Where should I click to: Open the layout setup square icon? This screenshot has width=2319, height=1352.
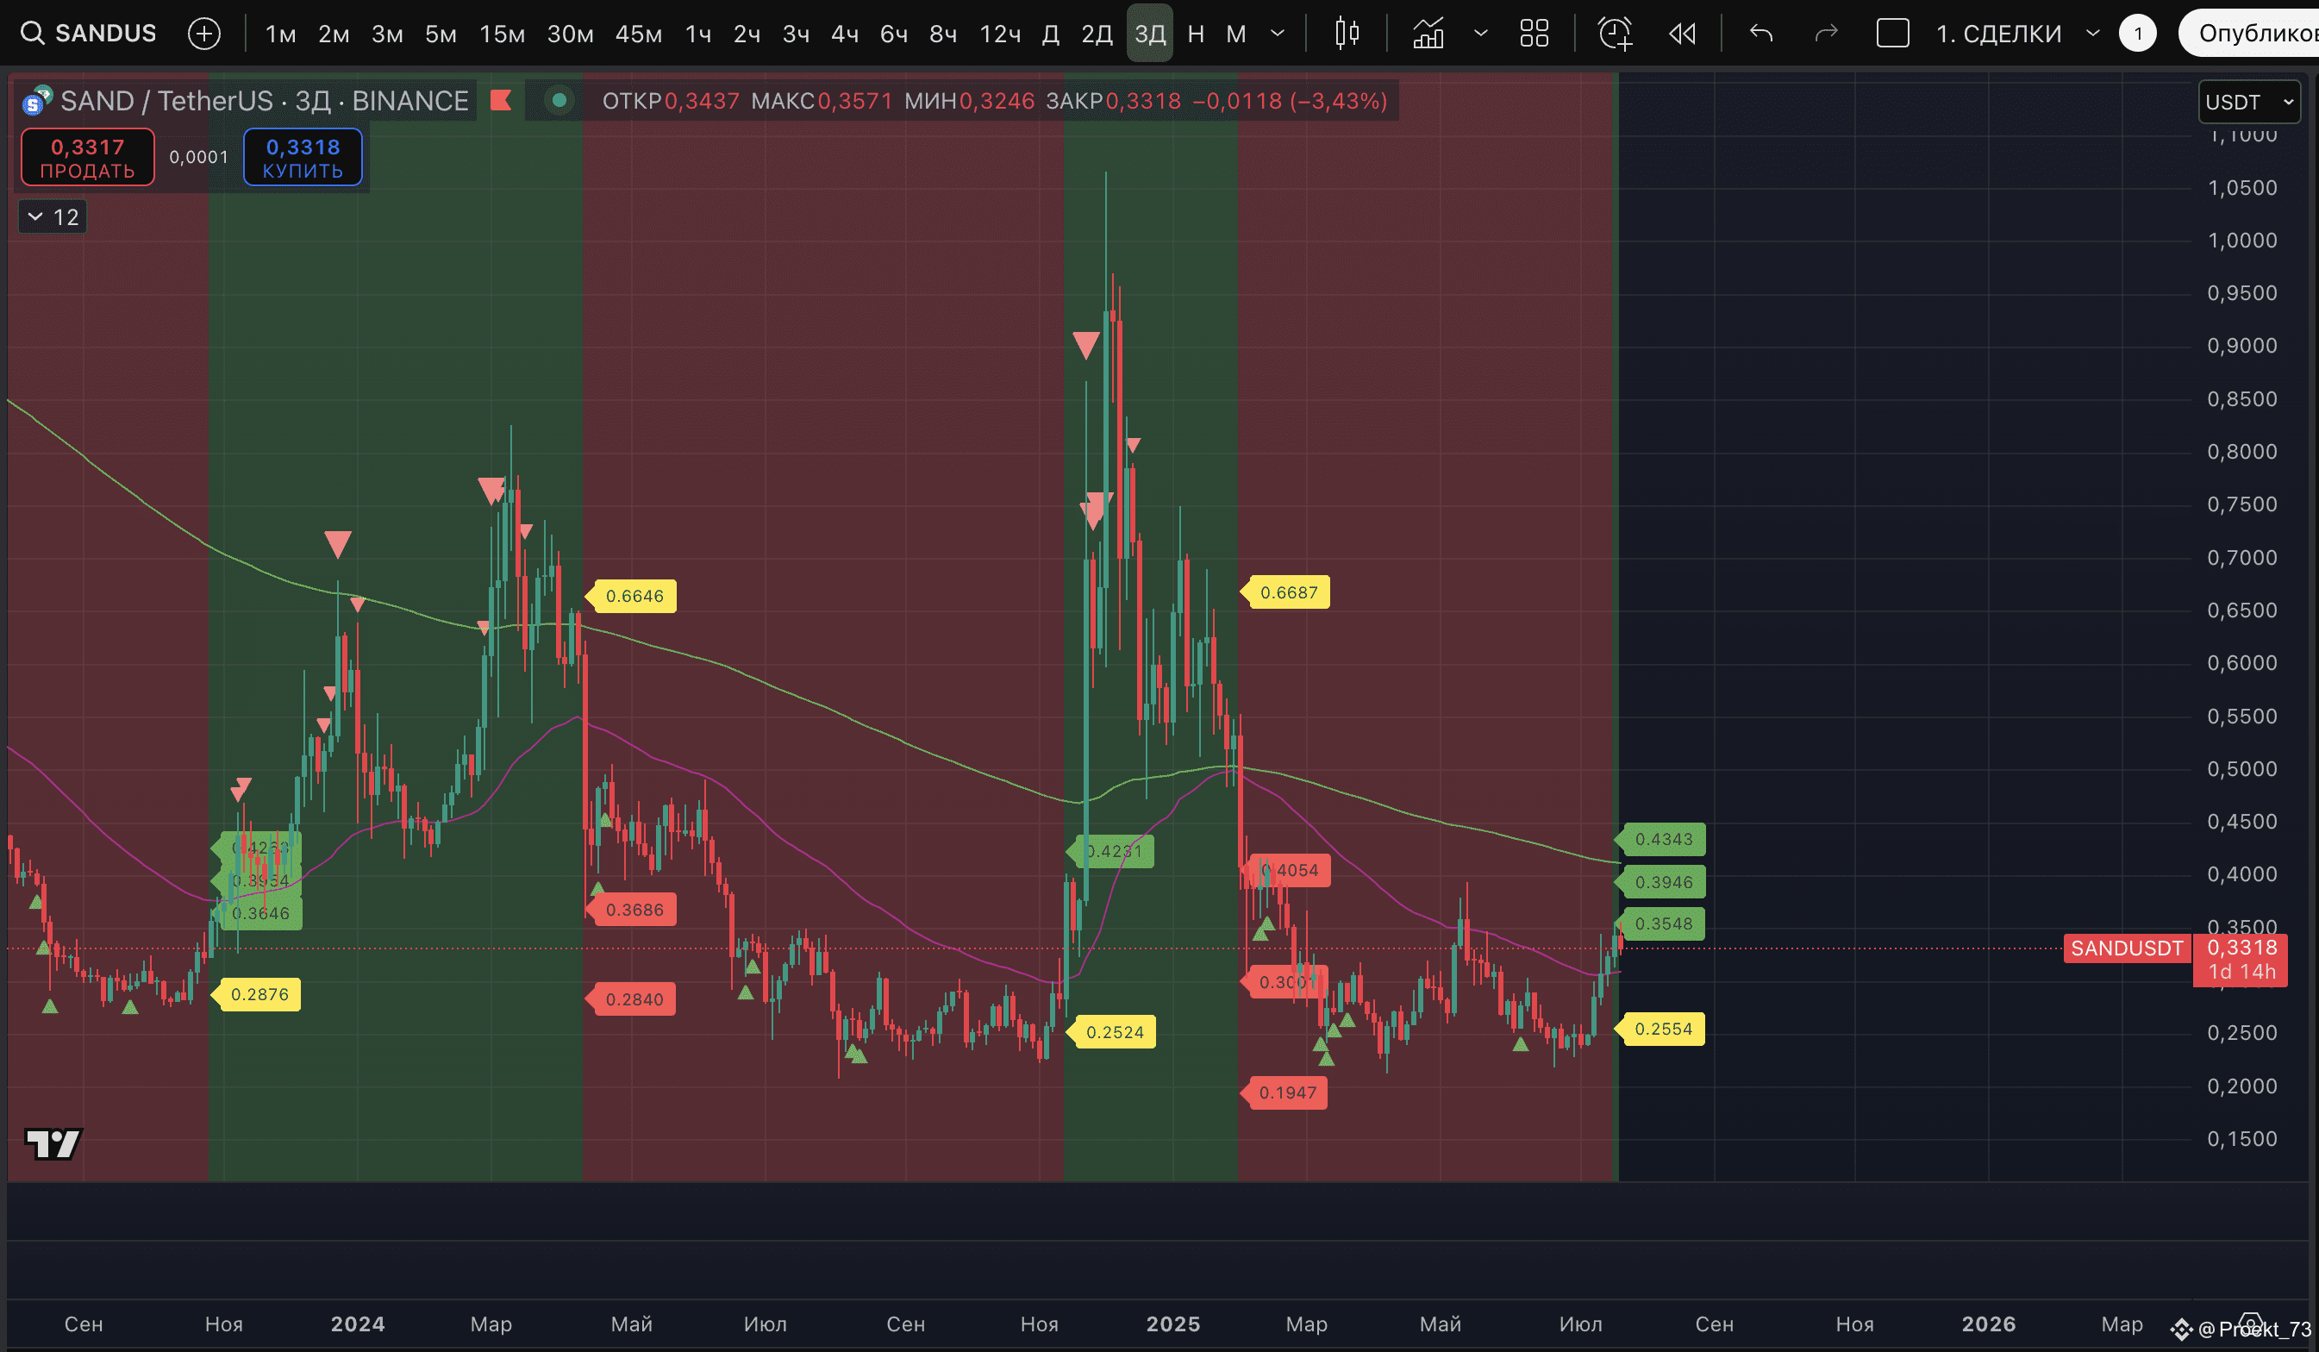(x=1892, y=34)
